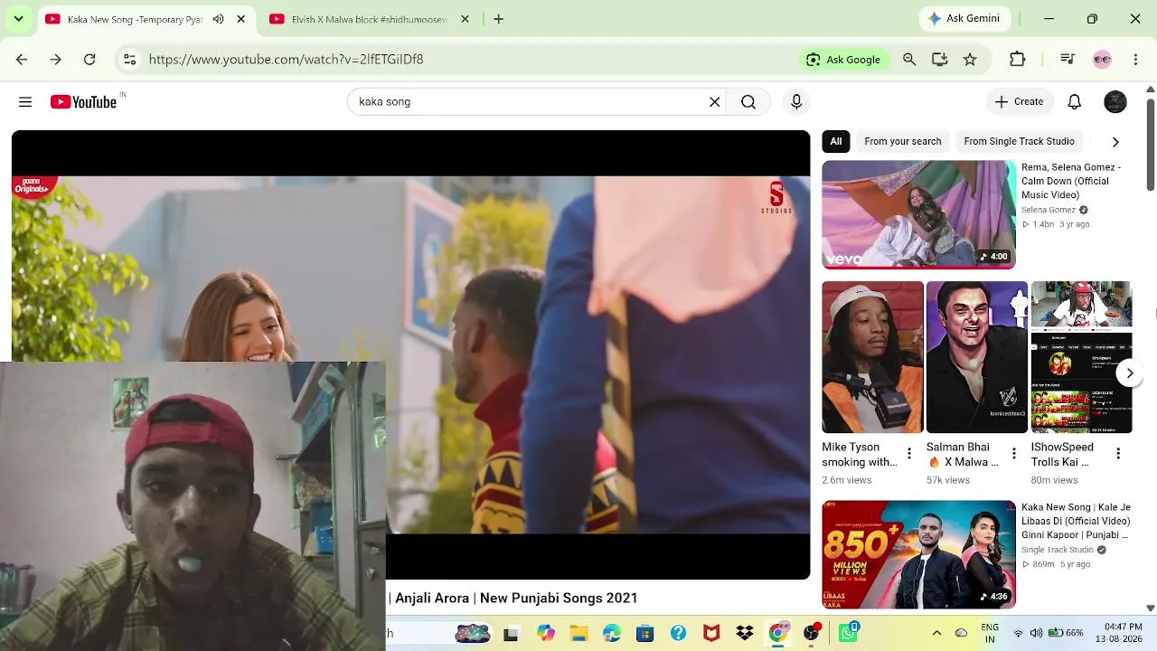The width and height of the screenshot is (1157, 651).
Task: Show next shorts with the arrow
Action: click(x=1130, y=373)
